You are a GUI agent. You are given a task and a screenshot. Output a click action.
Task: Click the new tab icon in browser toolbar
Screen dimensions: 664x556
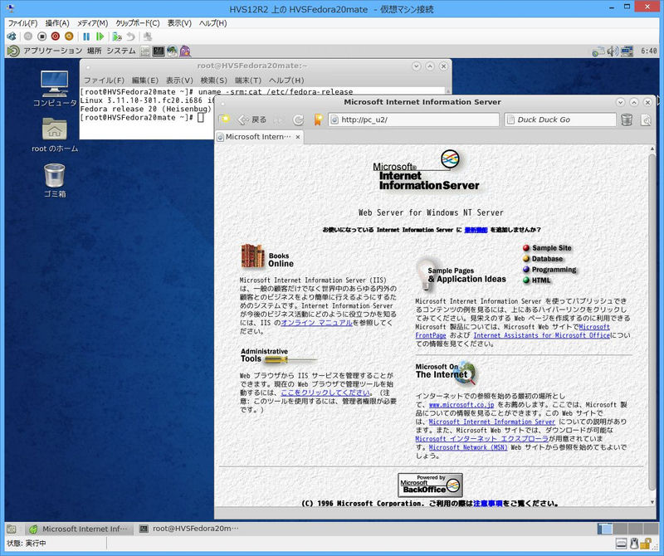224,119
